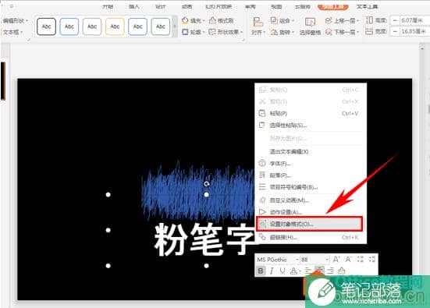Screen dimensions: 430x308
Task: Open the MS PGothic font name dropdown
Action: (x=297, y=260)
